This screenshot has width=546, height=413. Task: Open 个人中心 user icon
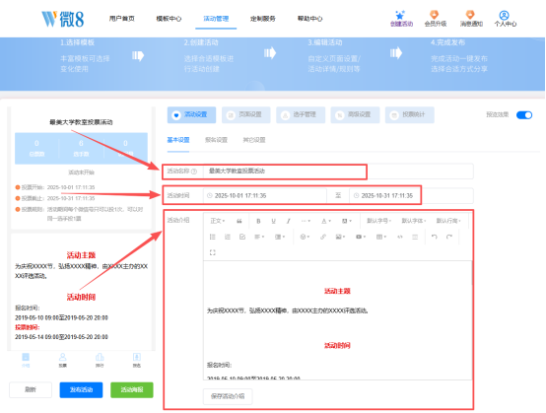pos(505,15)
